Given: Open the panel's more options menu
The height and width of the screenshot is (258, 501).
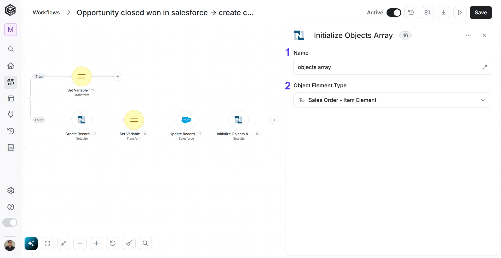Looking at the screenshot, I should pyautogui.click(x=468, y=35).
